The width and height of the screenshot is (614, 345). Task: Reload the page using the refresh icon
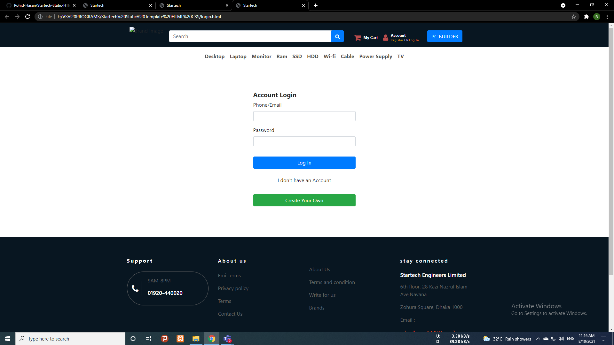click(x=27, y=17)
